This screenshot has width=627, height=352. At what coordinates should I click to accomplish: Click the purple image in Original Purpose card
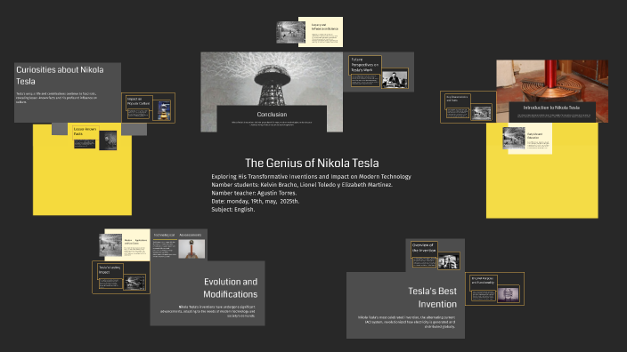[508, 294]
